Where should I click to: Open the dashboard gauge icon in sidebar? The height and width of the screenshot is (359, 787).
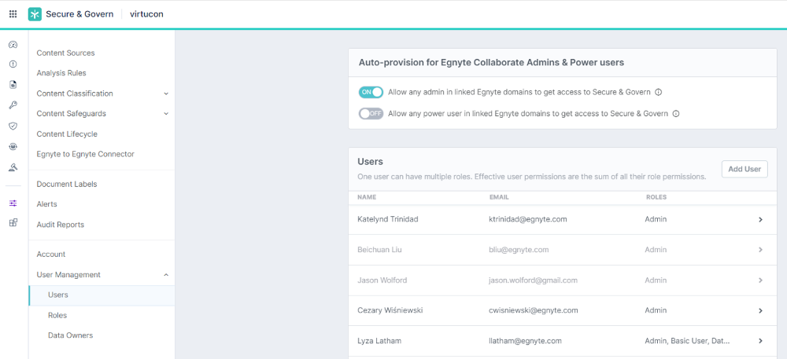(x=13, y=45)
